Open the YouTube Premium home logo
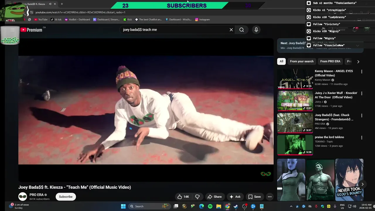375x211 pixels. tap(31, 30)
